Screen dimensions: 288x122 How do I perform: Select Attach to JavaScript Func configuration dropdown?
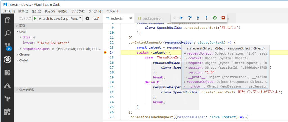point(60,18)
